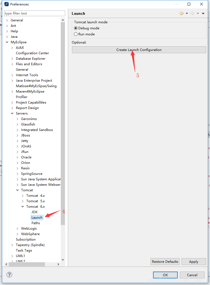Screen dimensions: 210x285
Task: Expand the AJAX node
Action: 12,48
